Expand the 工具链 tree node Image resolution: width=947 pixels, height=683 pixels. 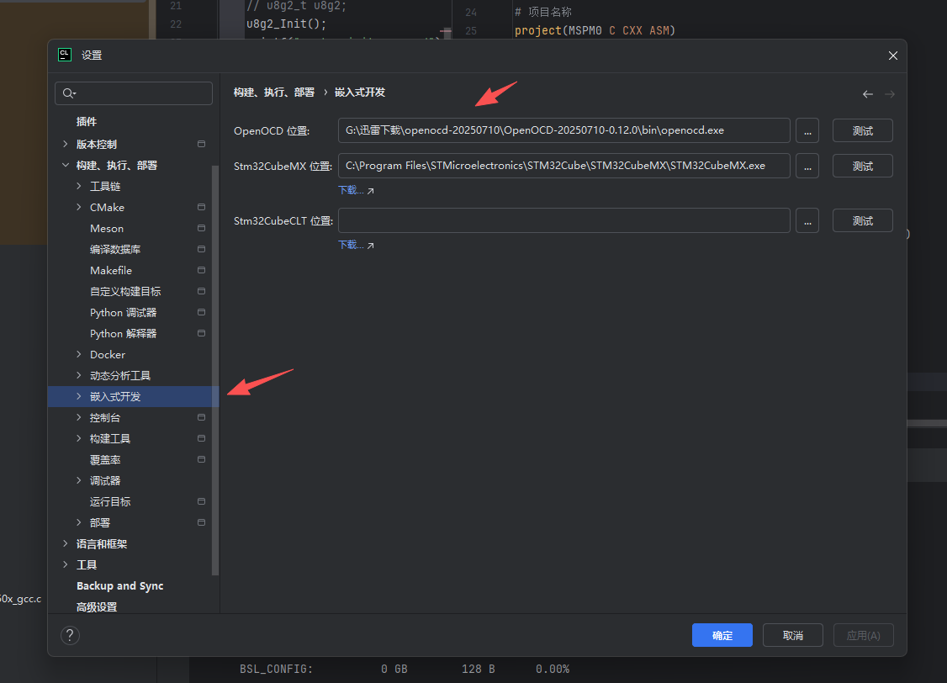pyautogui.click(x=78, y=186)
